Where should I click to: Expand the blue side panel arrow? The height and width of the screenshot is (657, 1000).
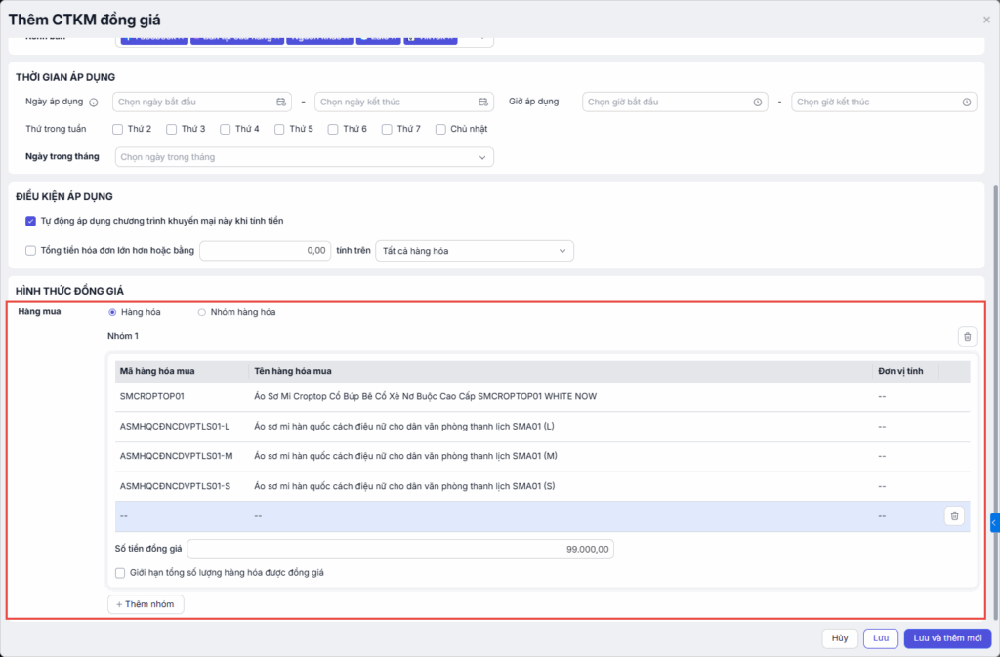pos(994,523)
